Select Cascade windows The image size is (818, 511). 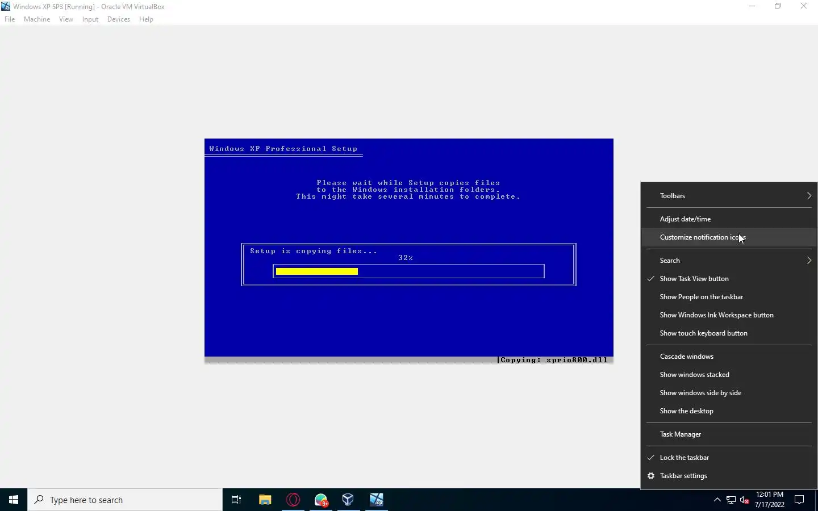click(729, 357)
